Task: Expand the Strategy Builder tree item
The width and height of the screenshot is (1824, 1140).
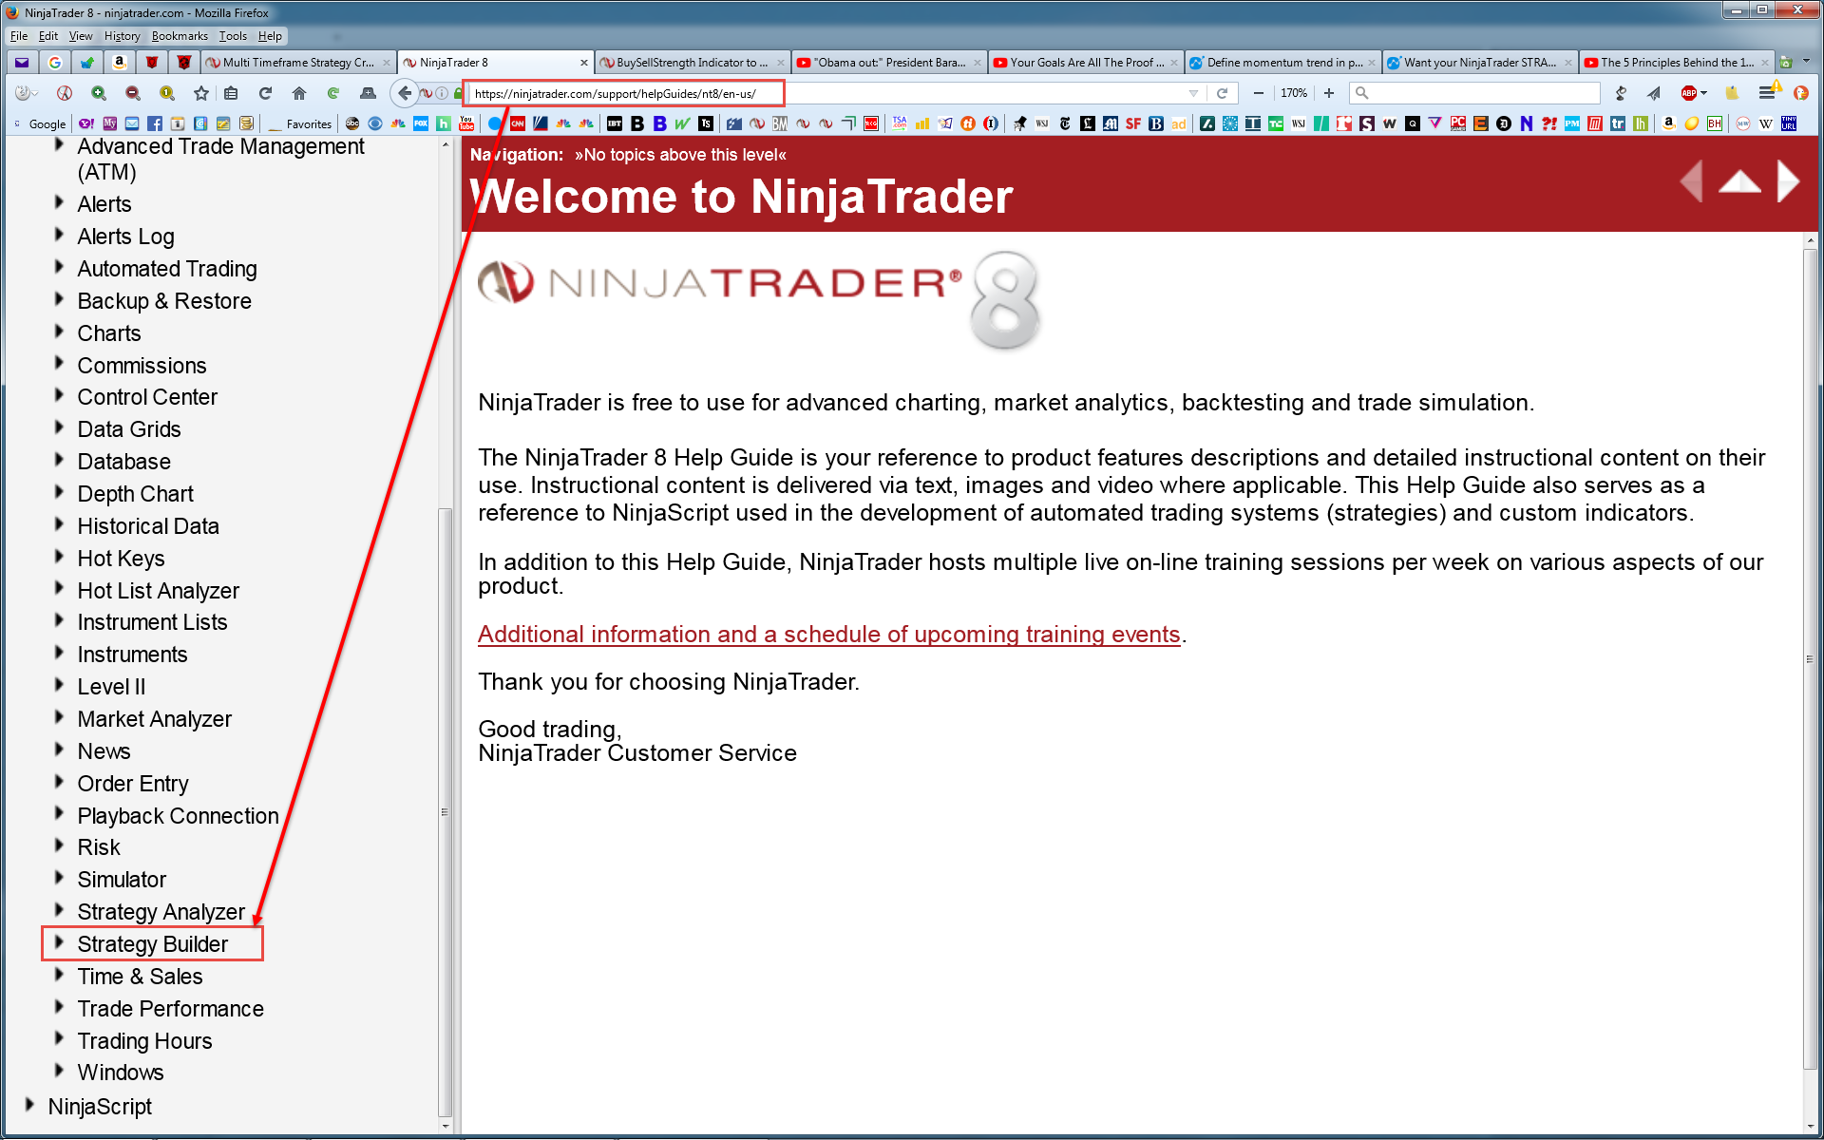Action: point(59,942)
